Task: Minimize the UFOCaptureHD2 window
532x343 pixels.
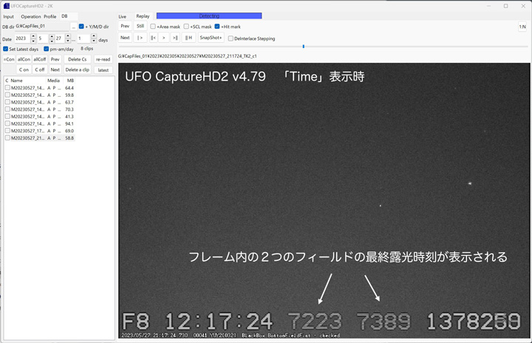Action: 489,6
